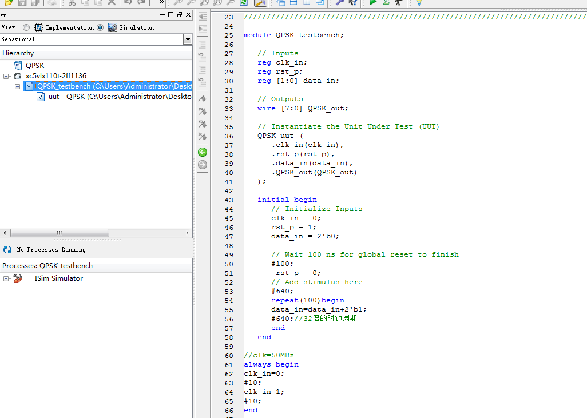Click the green run process icon
Image resolution: width=587 pixels, height=418 pixels.
tap(373, 3)
